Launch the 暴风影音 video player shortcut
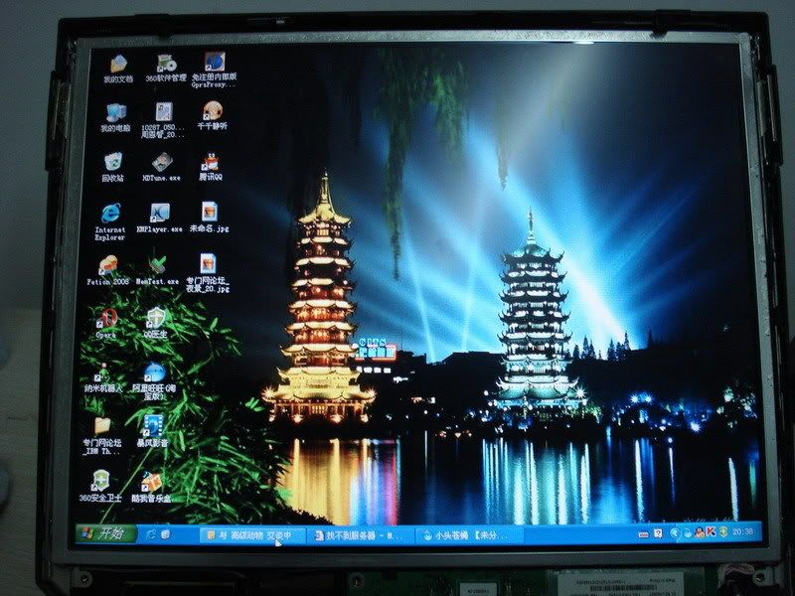 click(x=152, y=425)
